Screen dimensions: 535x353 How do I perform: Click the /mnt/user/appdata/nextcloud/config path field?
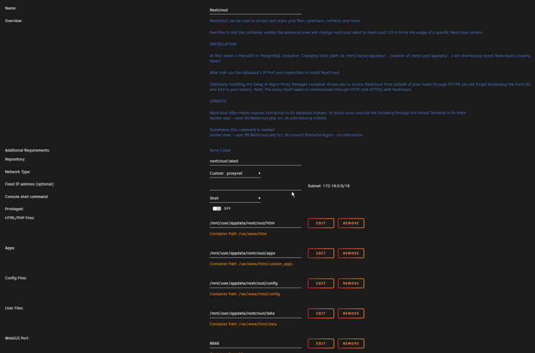(256, 283)
